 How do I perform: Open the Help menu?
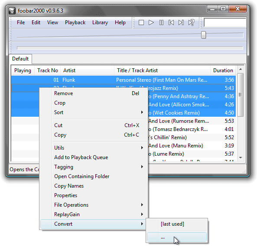pyautogui.click(x=120, y=22)
